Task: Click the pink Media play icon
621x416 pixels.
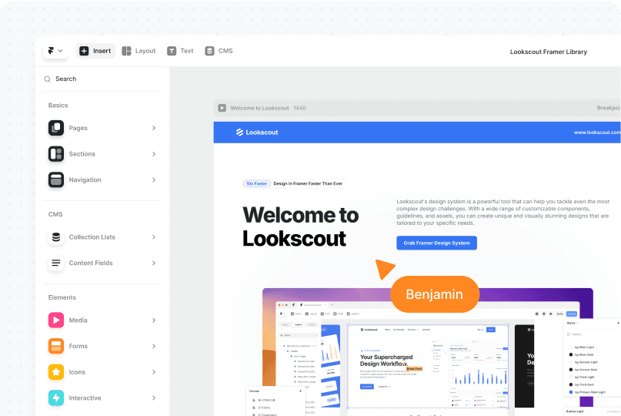Action: 56,320
